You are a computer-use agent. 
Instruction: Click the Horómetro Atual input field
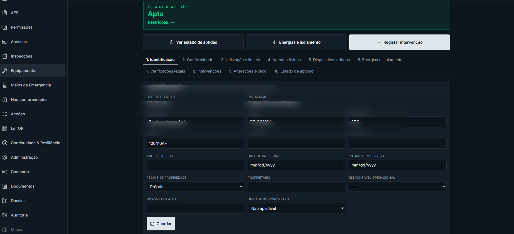[x=195, y=208]
